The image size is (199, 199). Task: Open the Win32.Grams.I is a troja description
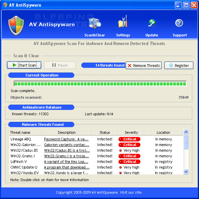pyautogui.click(x=66, y=156)
